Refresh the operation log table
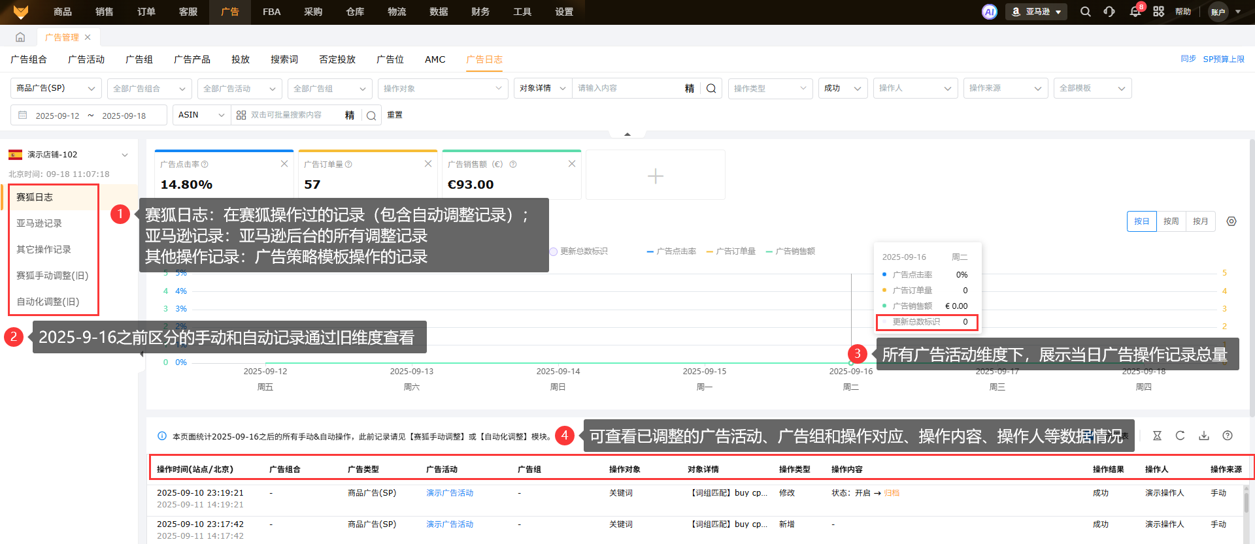Image resolution: width=1255 pixels, height=544 pixels. click(x=1180, y=436)
